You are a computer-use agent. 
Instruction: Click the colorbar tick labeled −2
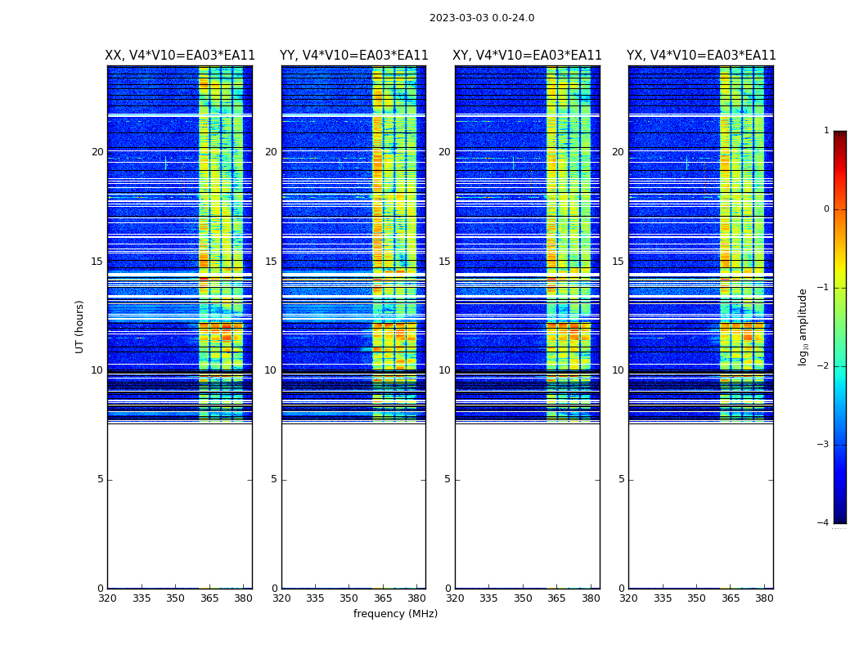tap(823, 365)
